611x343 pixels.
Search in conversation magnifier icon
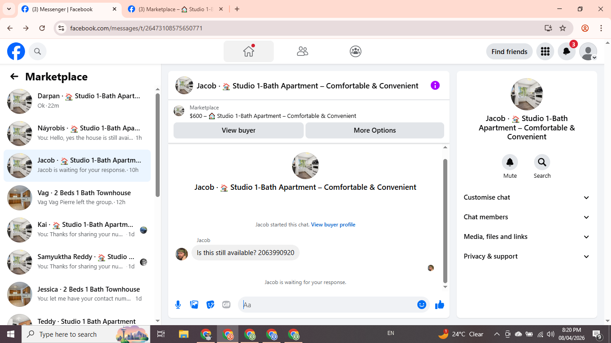click(542, 162)
